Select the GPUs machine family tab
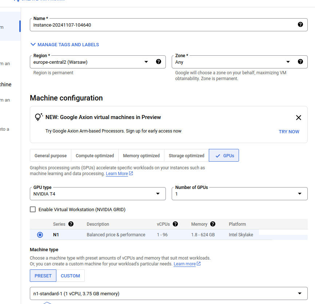The height and width of the screenshot is (304, 315). pos(224,155)
